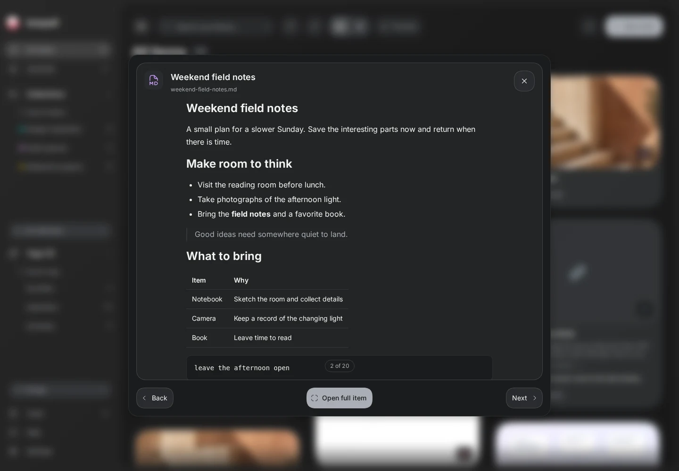The width and height of the screenshot is (679, 471).
Task: Click the bold 'field notes' text
Action: (251, 214)
